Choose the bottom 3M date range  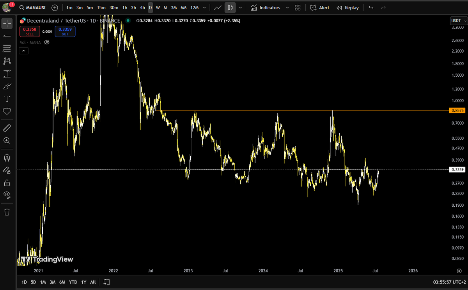point(52,282)
